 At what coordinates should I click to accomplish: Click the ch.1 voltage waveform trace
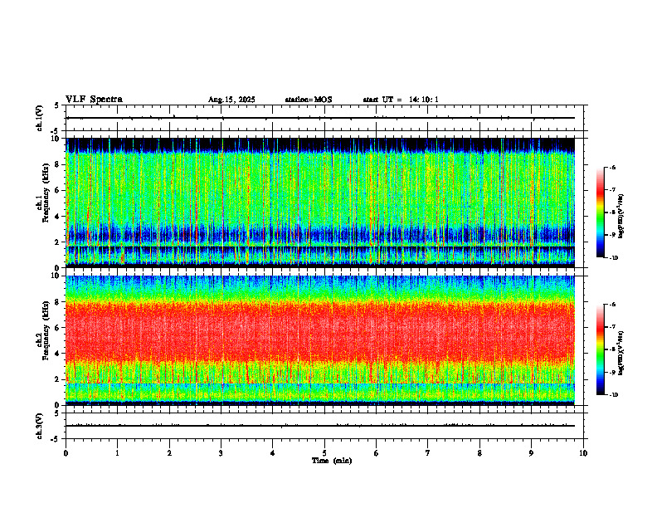[x=320, y=118]
